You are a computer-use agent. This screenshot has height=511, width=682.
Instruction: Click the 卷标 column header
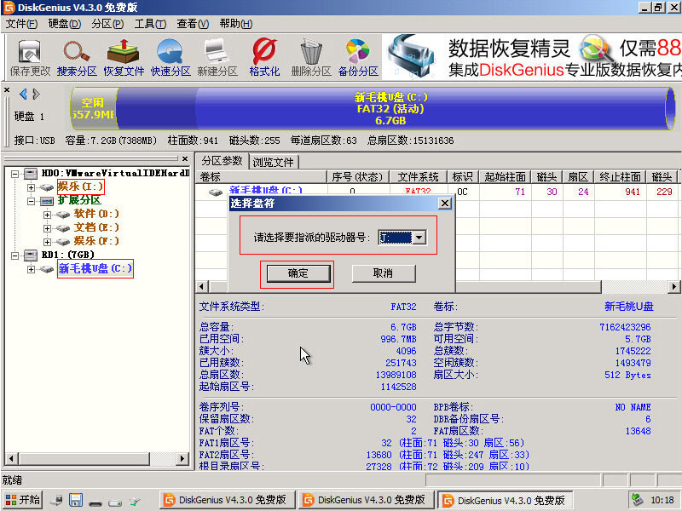[x=262, y=177]
